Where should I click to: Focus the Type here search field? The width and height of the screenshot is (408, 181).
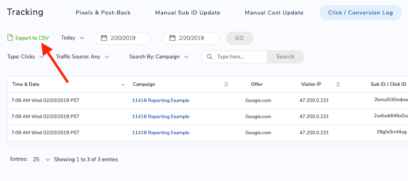(x=234, y=57)
